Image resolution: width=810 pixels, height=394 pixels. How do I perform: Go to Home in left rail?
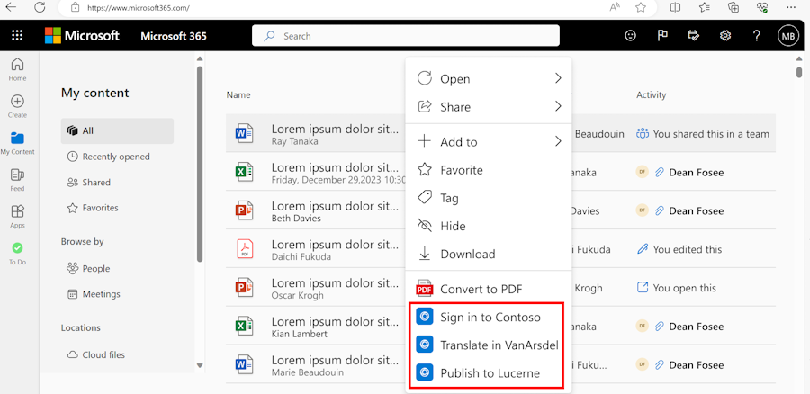18,69
